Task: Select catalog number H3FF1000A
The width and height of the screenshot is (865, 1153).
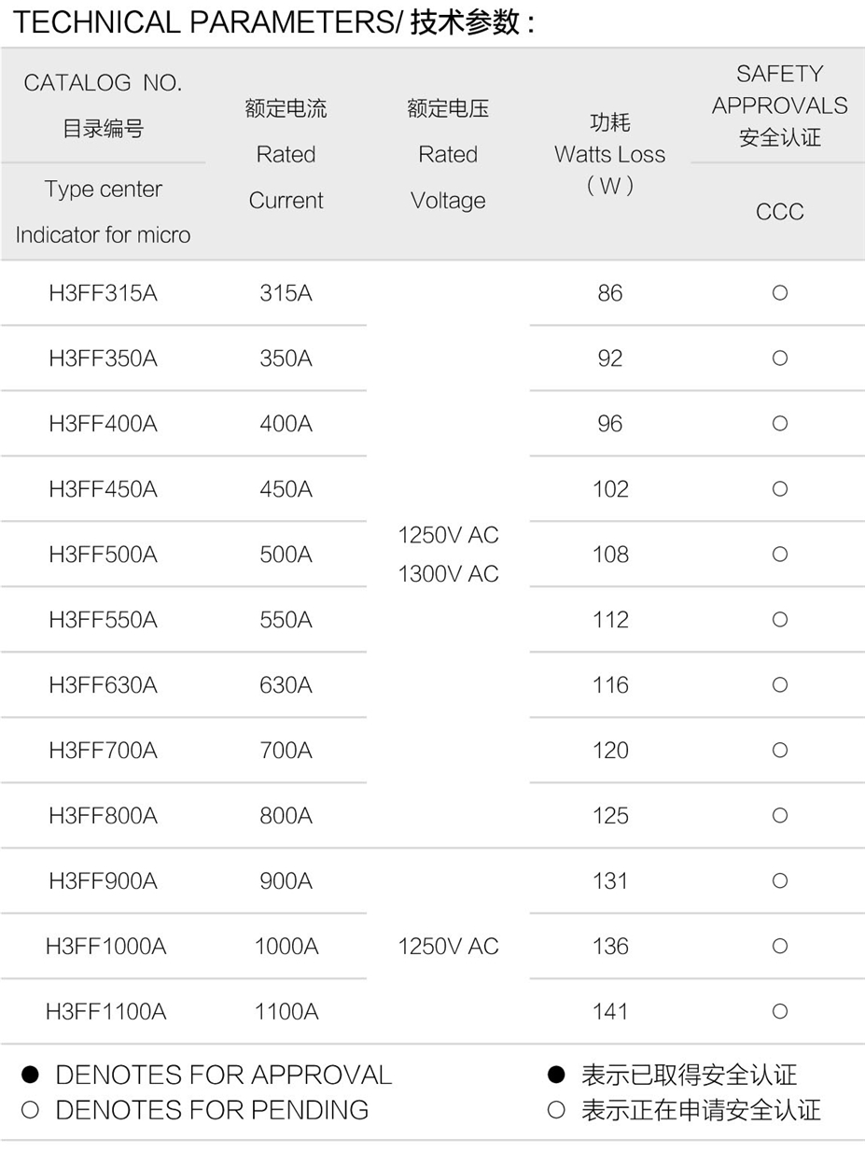Action: [106, 947]
